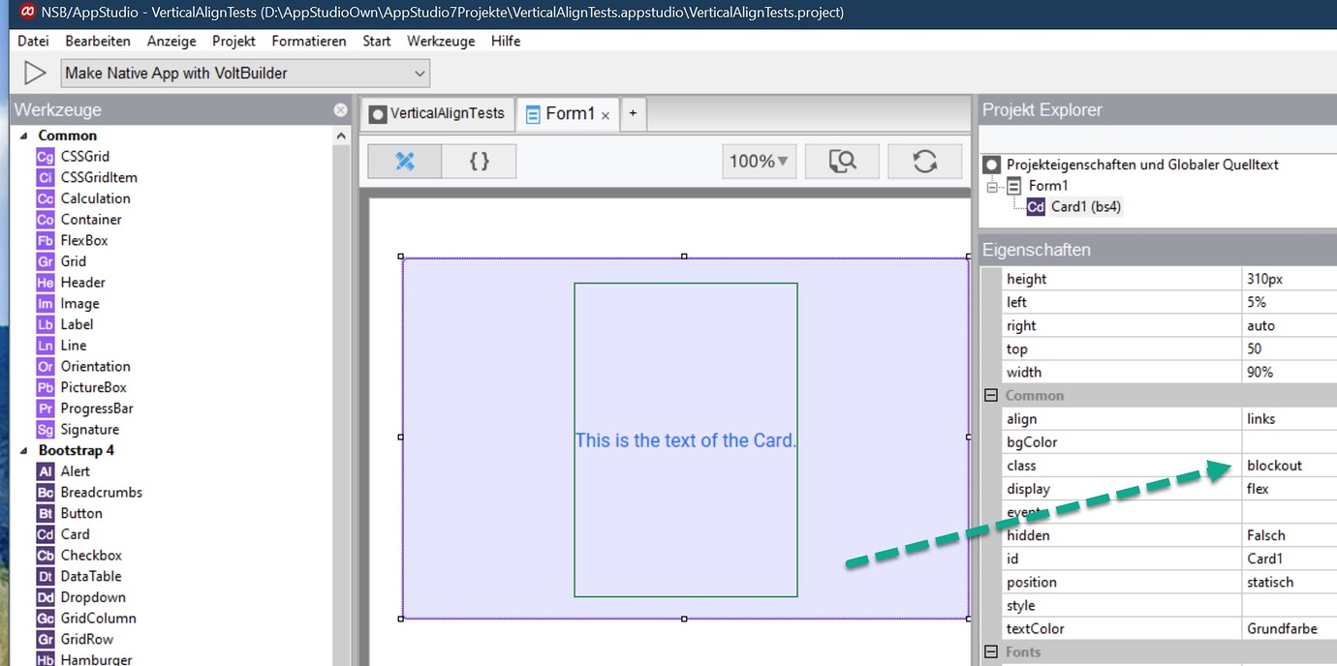1337x666 pixels.
Task: Open the Formatieren menu
Action: (x=308, y=41)
